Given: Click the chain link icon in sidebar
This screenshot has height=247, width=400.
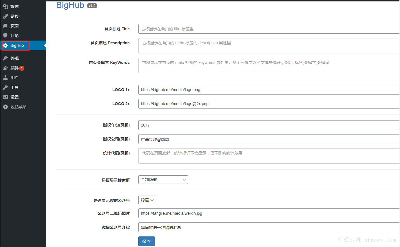Looking at the screenshot, I should [5, 16].
